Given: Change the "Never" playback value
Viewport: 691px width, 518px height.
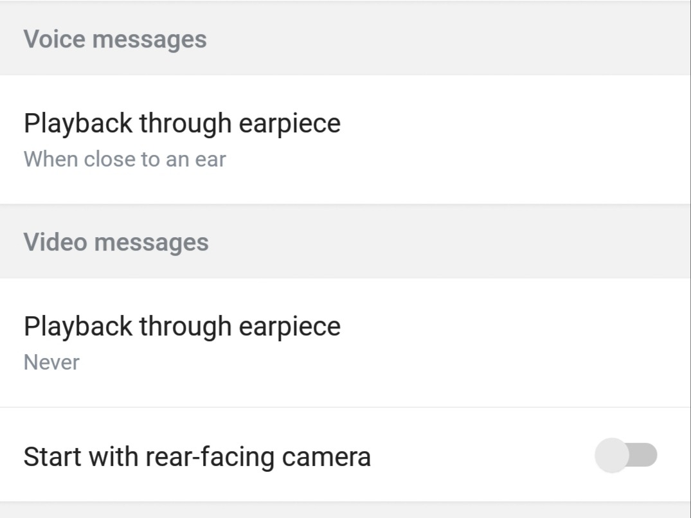Looking at the screenshot, I should pyautogui.click(x=51, y=362).
